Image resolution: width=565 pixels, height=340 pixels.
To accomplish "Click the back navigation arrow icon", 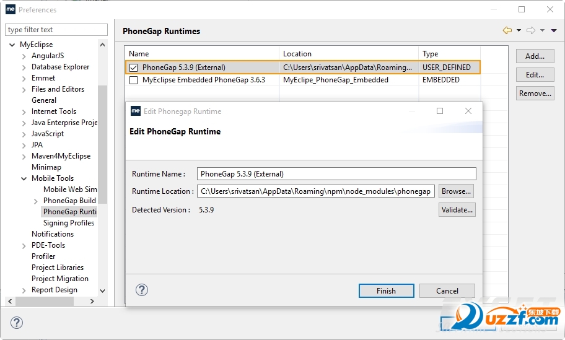I will point(507,30).
